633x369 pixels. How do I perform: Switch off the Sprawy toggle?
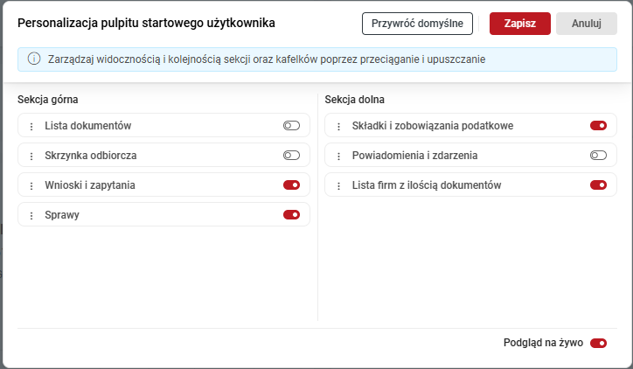[x=291, y=215]
